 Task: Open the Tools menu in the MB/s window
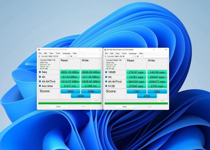coord(58,53)
